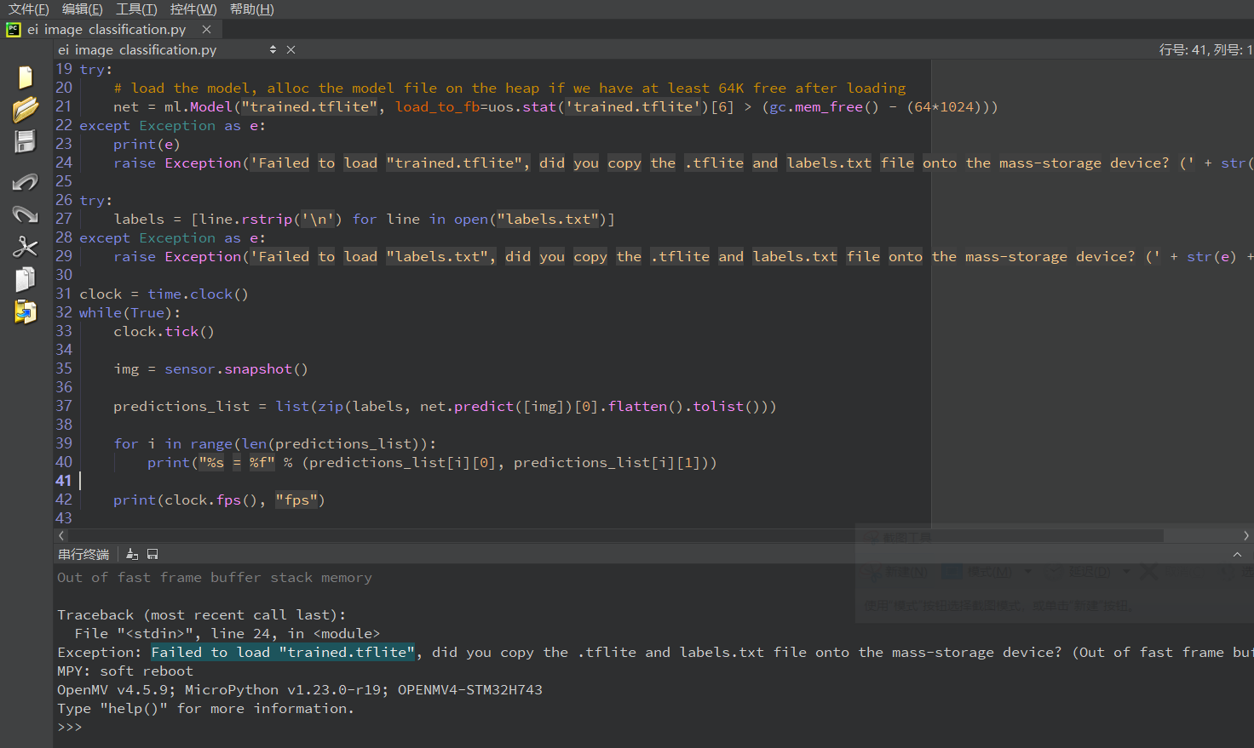This screenshot has width=1254, height=748.
Task: Click 'Out of fast frame buffer stack memory' text
Action: point(215,577)
